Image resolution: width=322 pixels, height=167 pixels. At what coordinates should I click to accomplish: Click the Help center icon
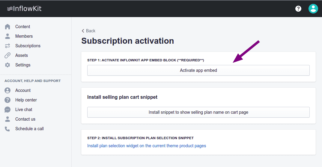tap(7, 100)
